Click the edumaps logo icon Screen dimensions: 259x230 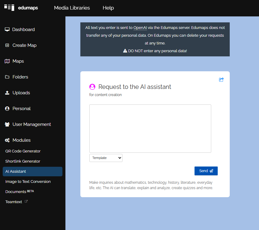point(9,7)
